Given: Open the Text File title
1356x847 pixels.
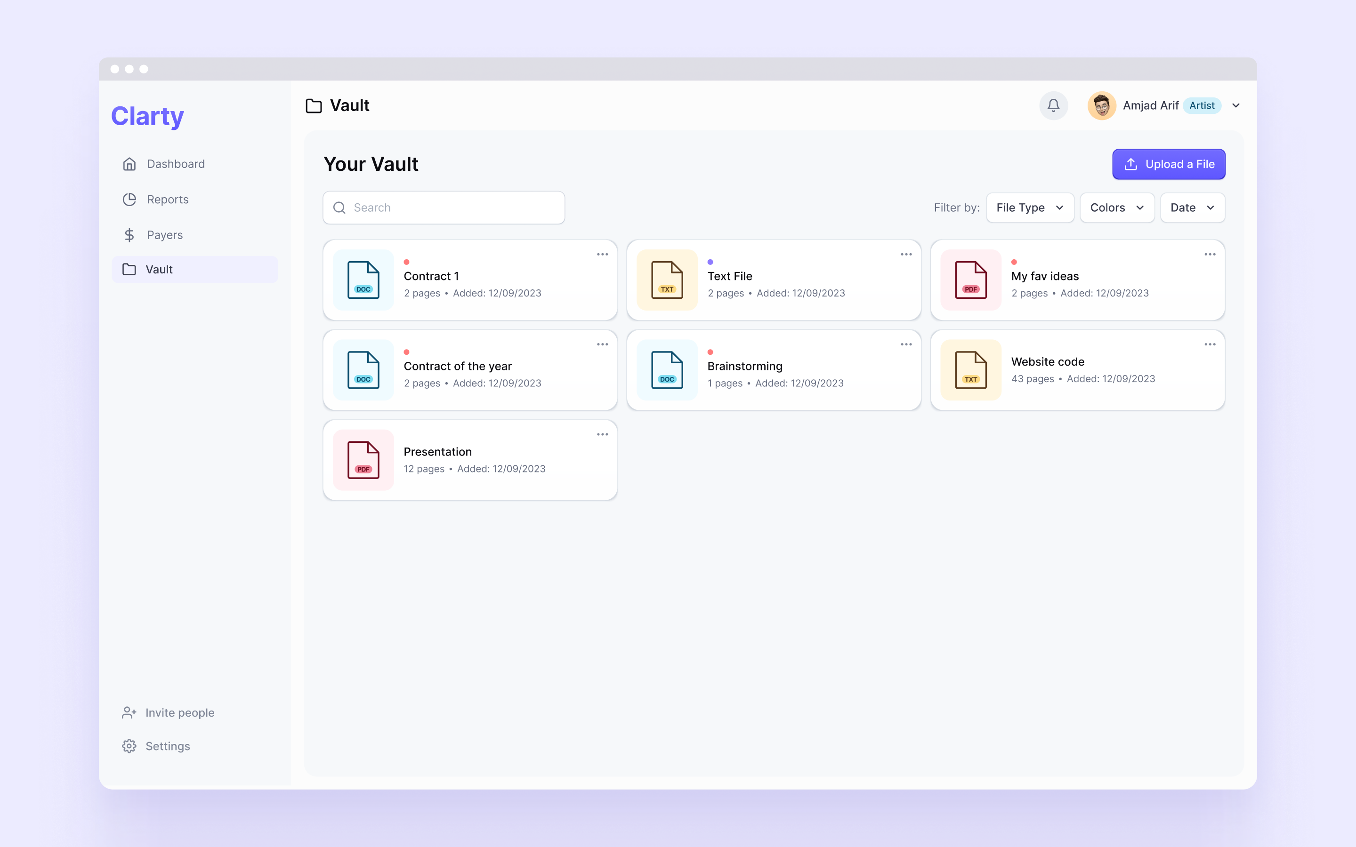Looking at the screenshot, I should coord(729,276).
